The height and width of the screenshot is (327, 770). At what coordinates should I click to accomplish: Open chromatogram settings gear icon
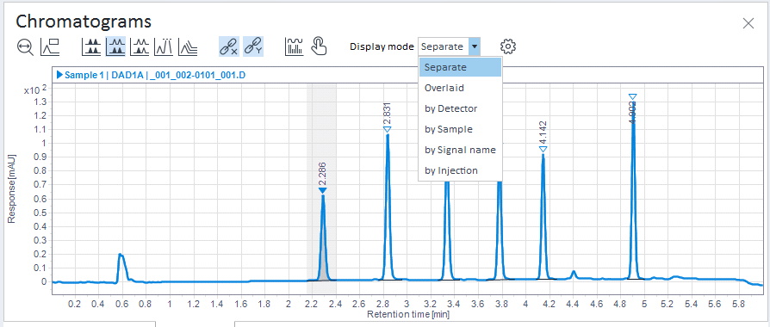click(508, 46)
